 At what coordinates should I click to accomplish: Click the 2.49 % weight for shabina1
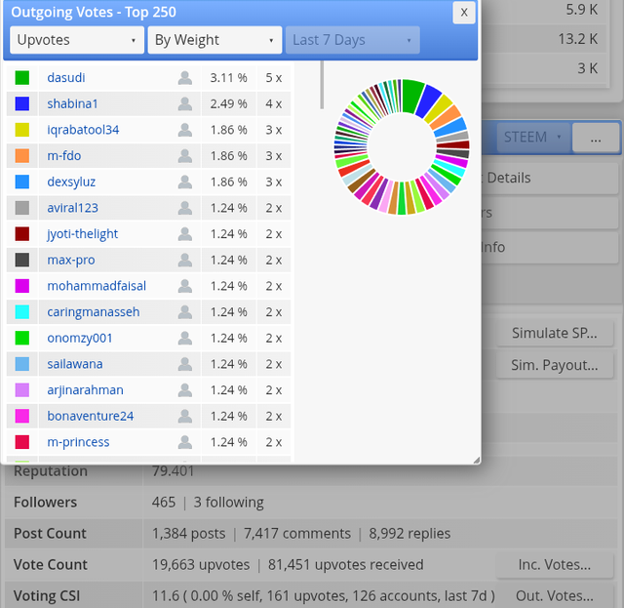pos(228,103)
